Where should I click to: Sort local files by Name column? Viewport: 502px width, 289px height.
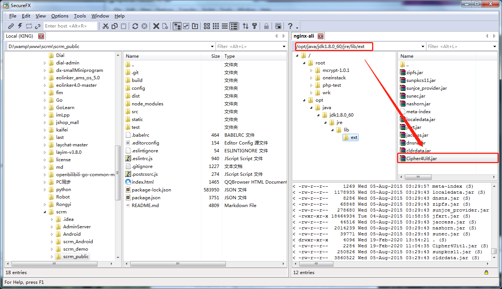pyautogui.click(x=162, y=56)
